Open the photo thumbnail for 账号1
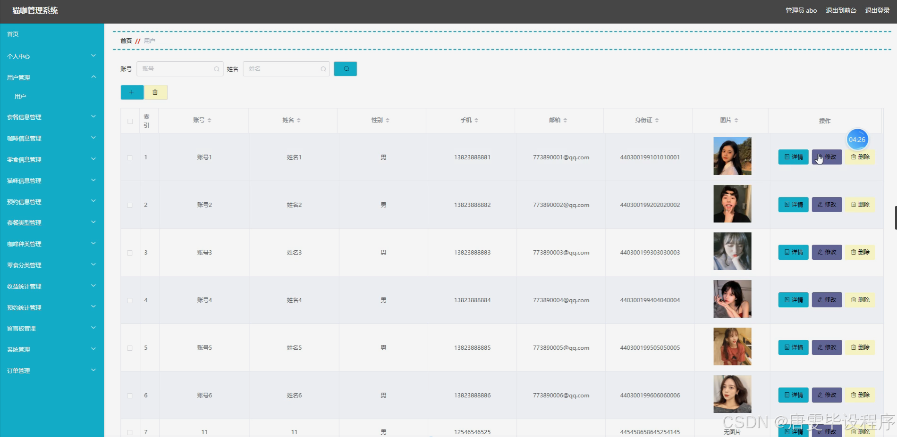 (732, 156)
